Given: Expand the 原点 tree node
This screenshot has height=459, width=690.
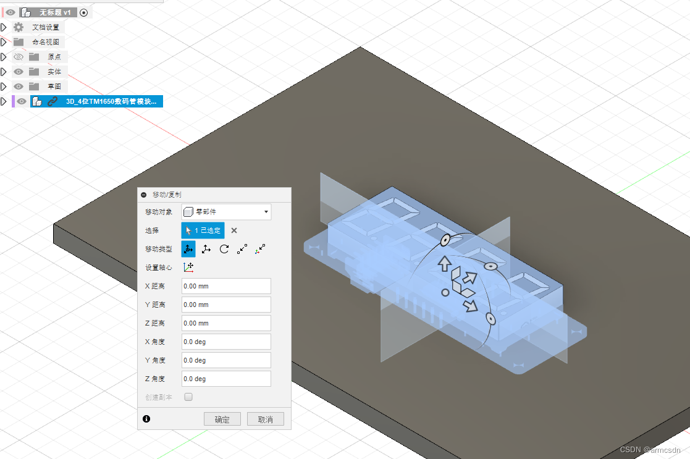Looking at the screenshot, I should click(4, 57).
